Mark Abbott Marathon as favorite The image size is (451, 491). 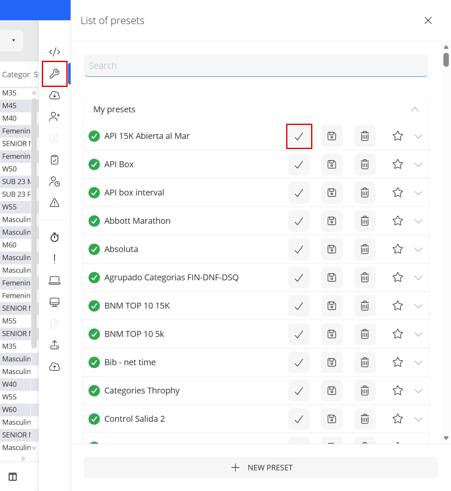(398, 221)
